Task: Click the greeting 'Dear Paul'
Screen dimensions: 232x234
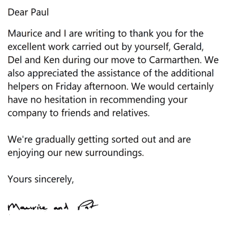Action: click(x=28, y=12)
